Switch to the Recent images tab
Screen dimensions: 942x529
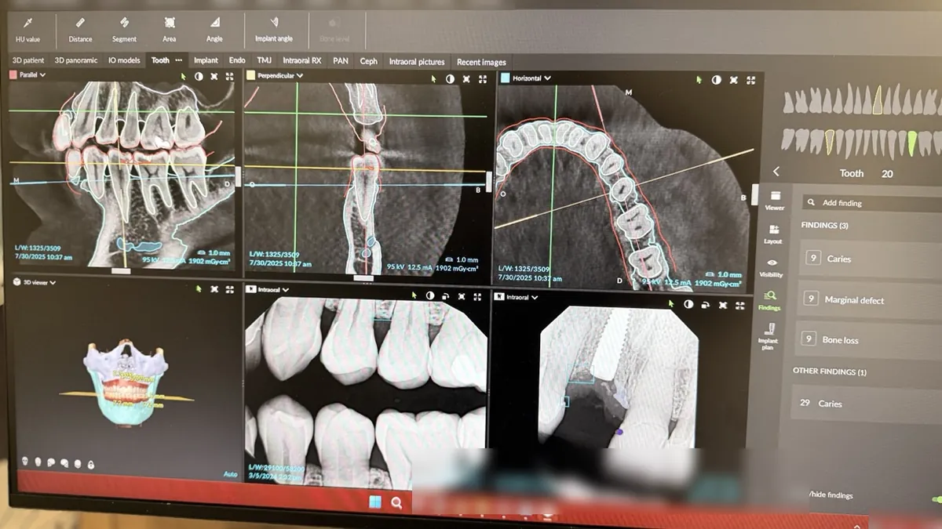[x=481, y=63]
